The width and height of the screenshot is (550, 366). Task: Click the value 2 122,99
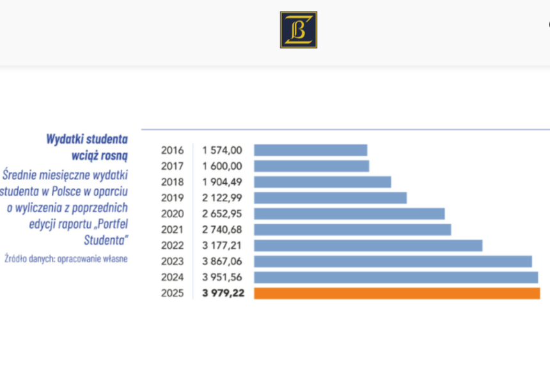tap(222, 198)
